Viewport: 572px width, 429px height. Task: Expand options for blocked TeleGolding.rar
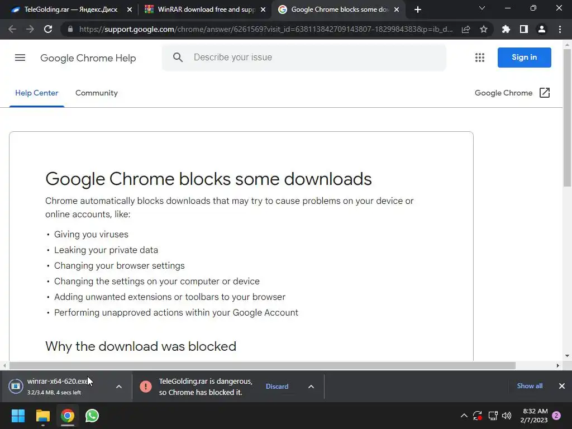tap(311, 387)
